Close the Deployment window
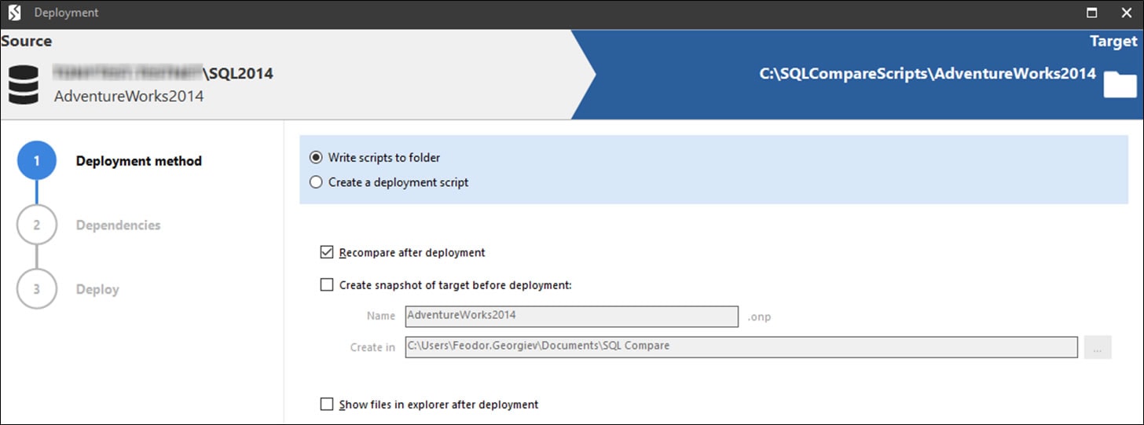1144x425 pixels. click(x=1125, y=13)
